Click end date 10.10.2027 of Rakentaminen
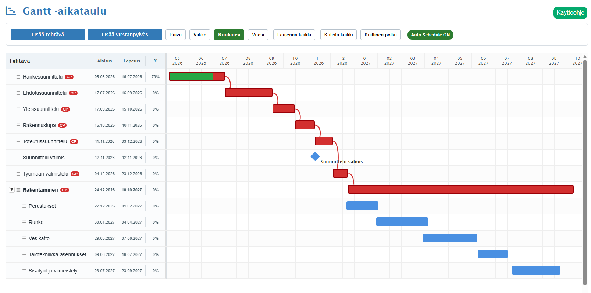The image size is (591, 293). (132, 190)
